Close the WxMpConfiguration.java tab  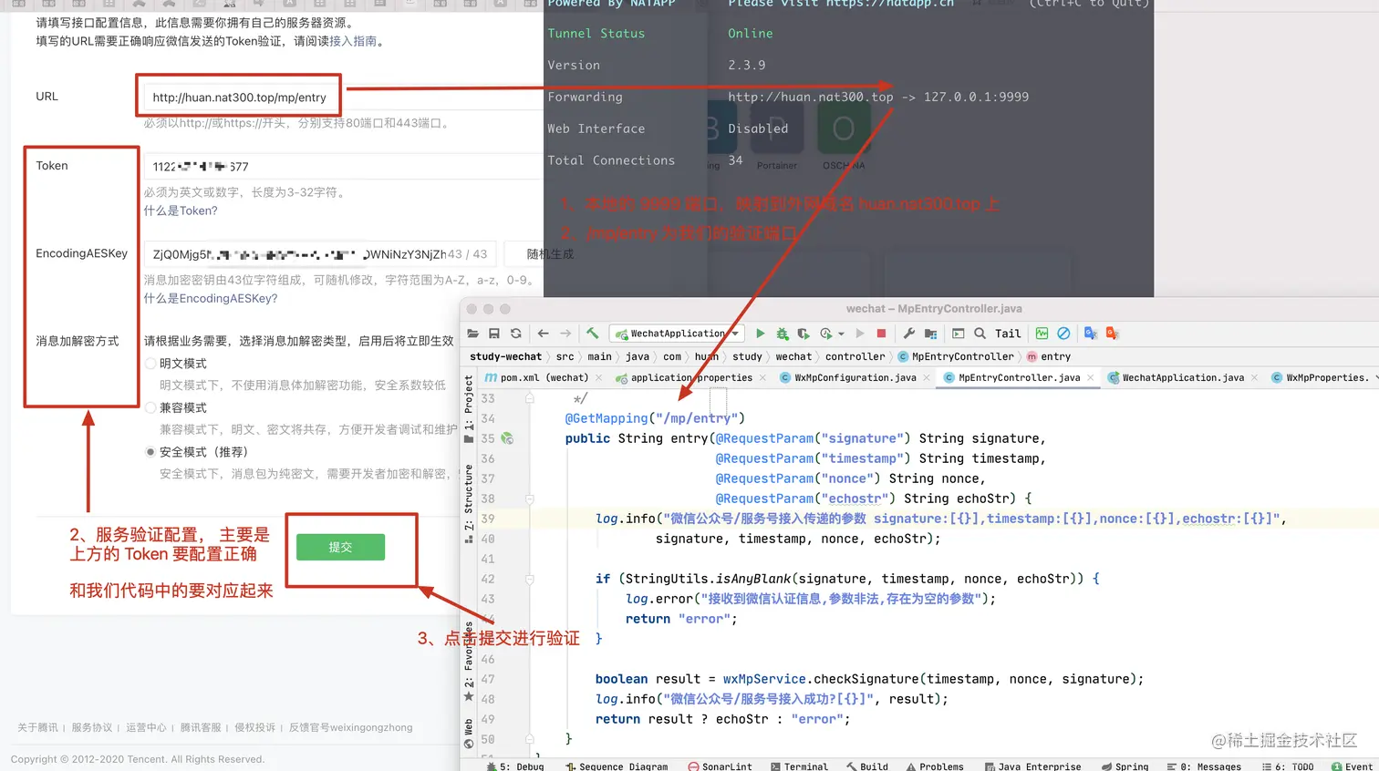(927, 377)
